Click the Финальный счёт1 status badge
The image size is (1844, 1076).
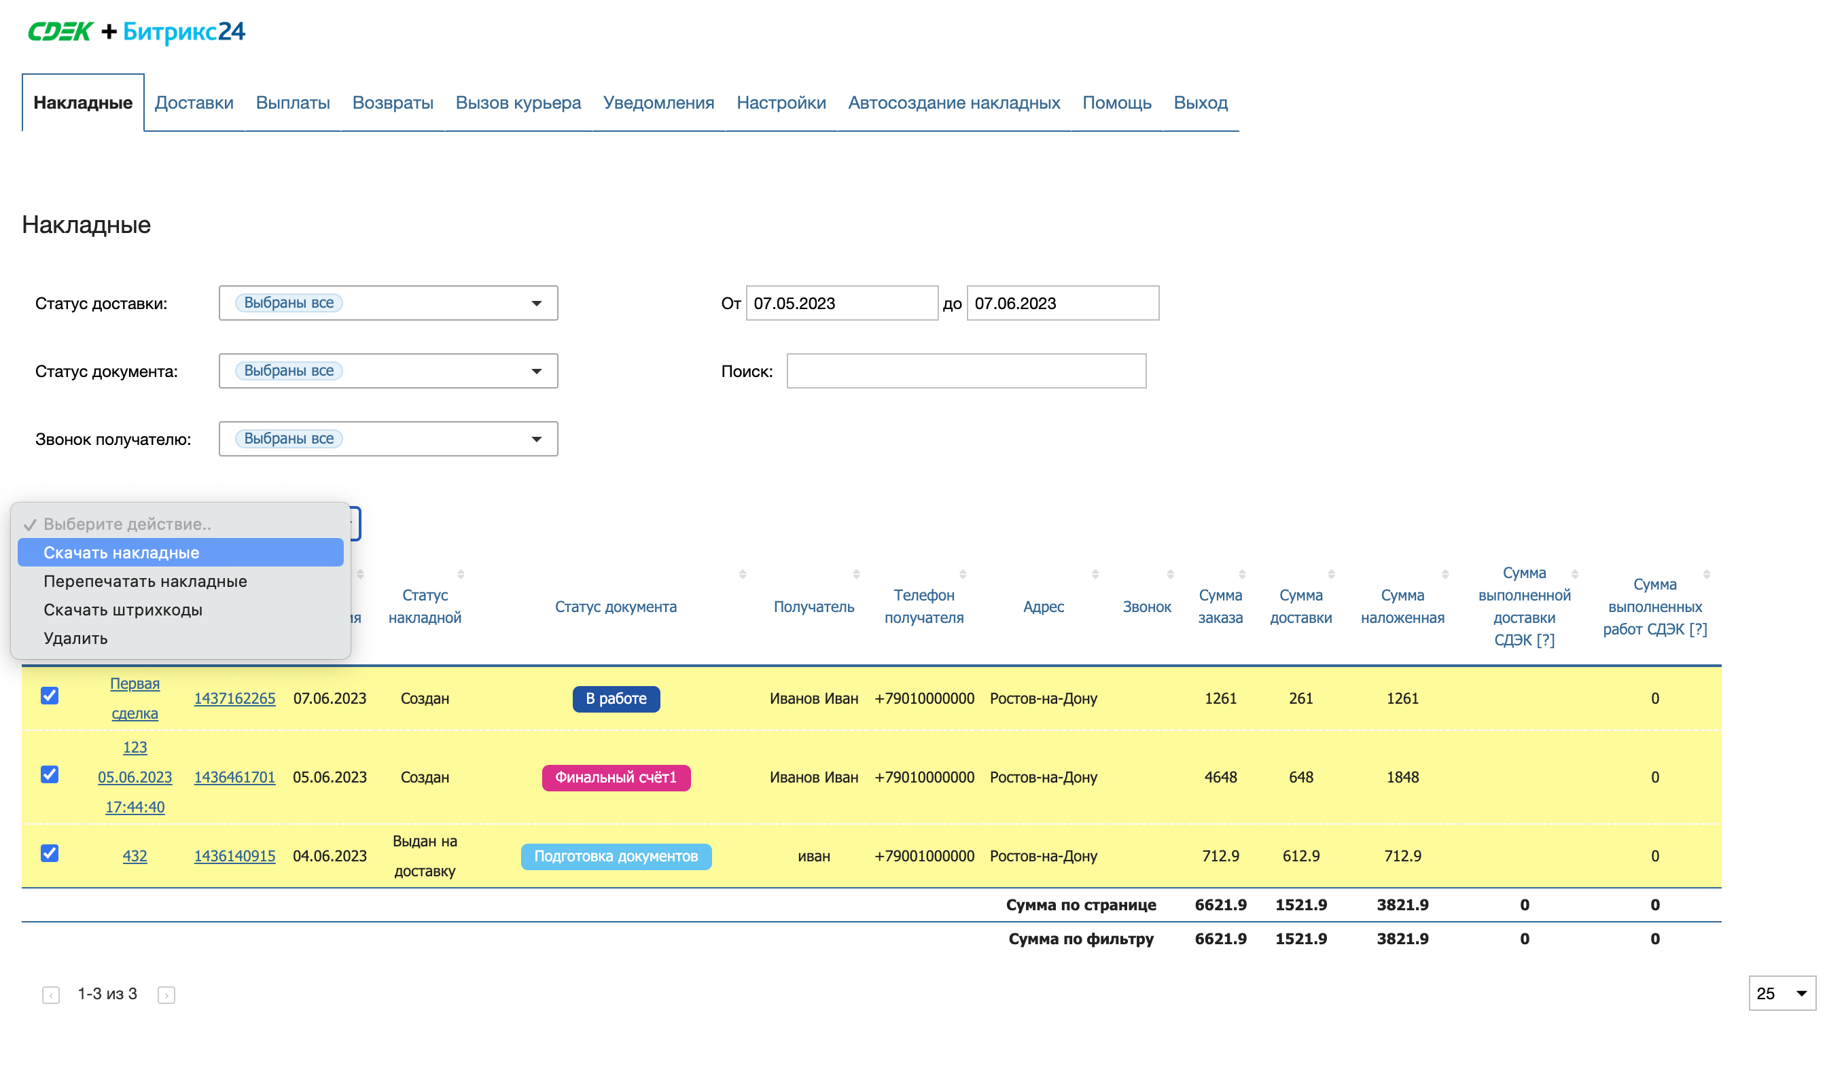[616, 778]
